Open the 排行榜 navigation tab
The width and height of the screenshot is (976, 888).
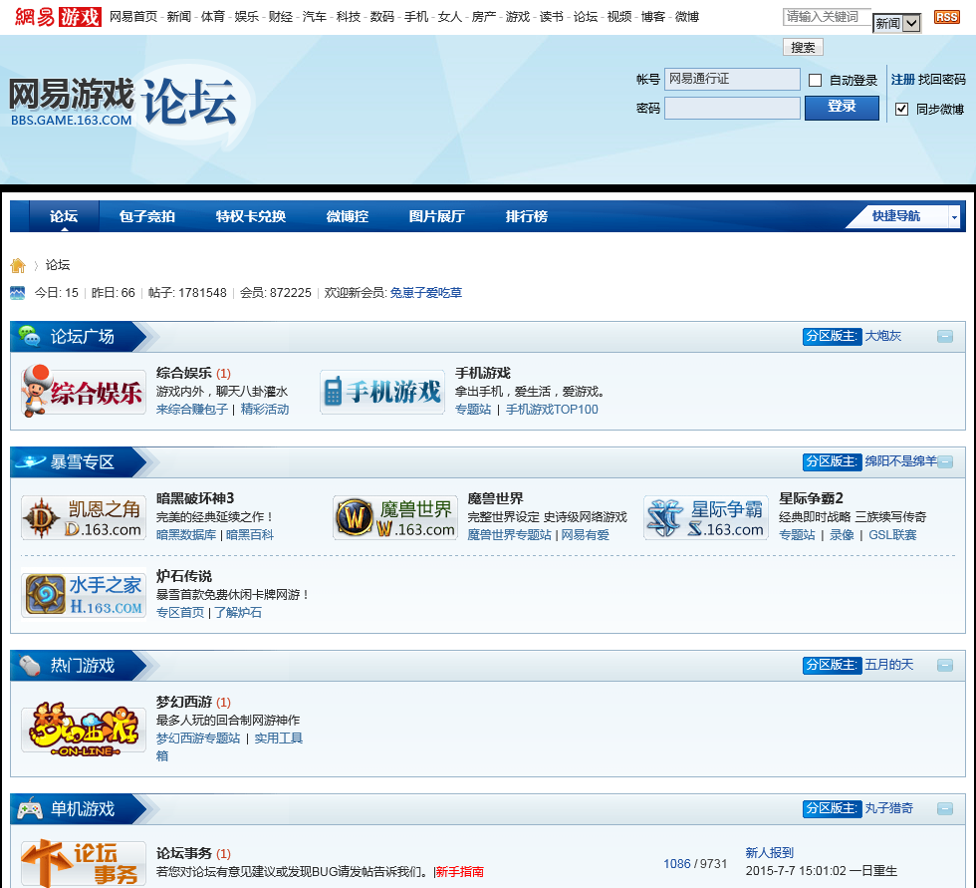[527, 216]
